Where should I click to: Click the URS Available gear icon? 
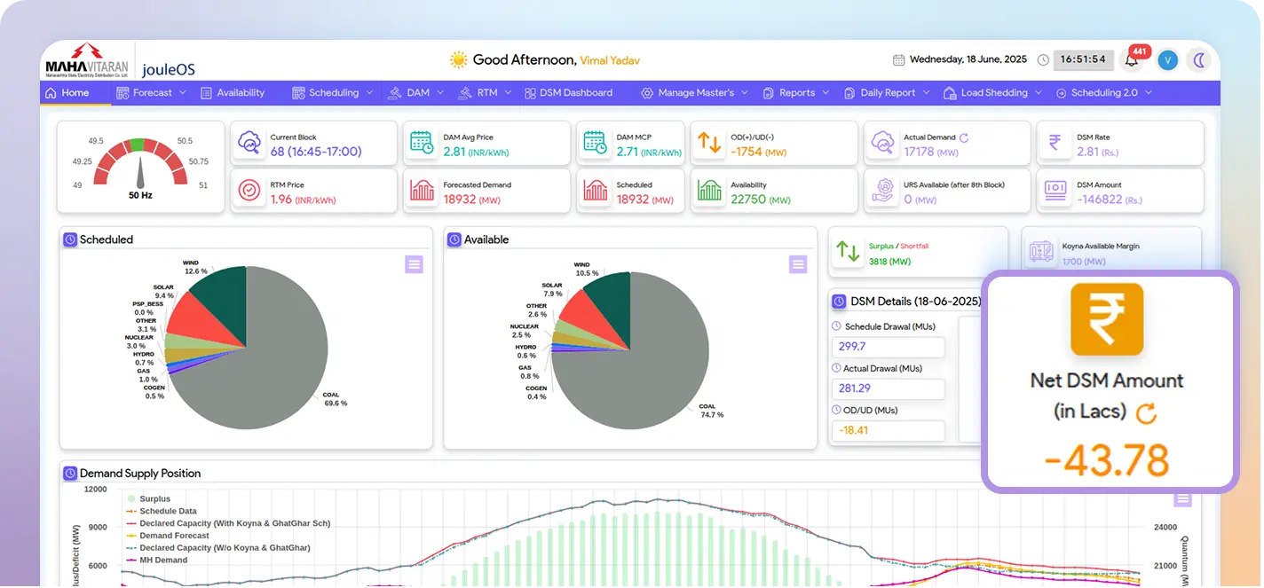click(x=883, y=191)
